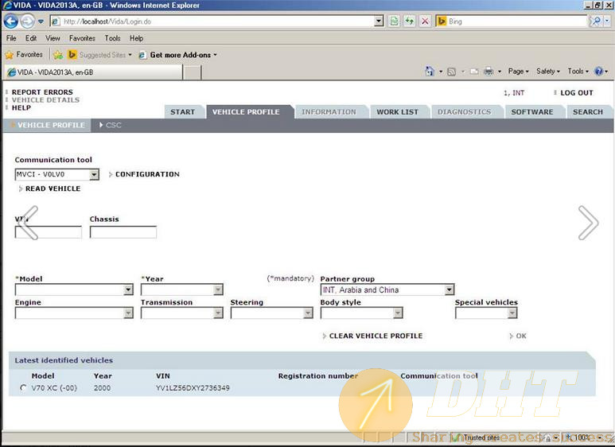Click the RSS Feeds icon

coord(451,72)
